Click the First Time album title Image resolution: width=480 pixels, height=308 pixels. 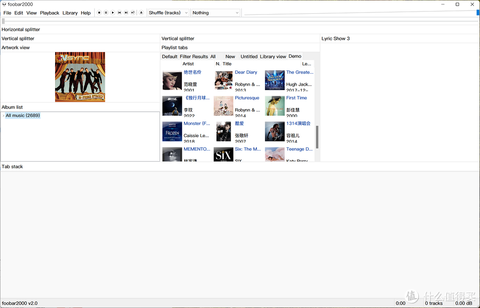tap(296, 98)
